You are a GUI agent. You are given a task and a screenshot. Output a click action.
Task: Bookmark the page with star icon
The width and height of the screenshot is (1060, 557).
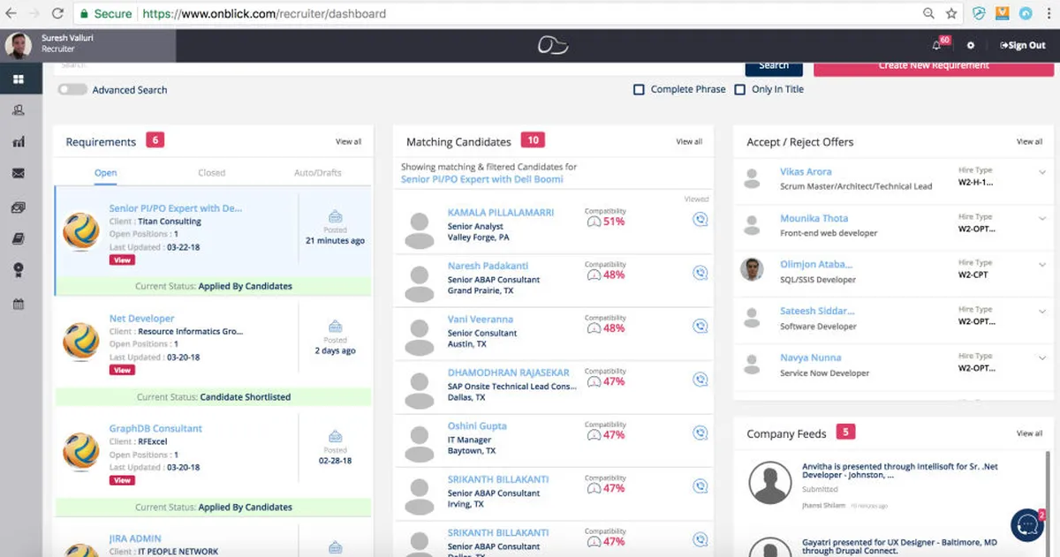(951, 13)
